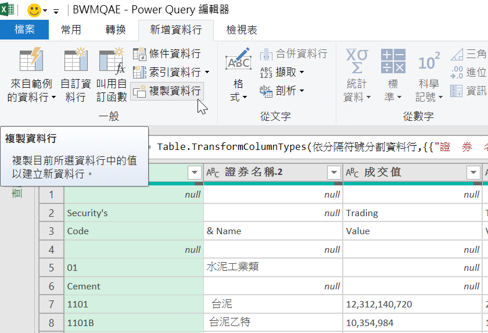
Task: Click the 格式 format ABC icon
Action: [x=238, y=59]
